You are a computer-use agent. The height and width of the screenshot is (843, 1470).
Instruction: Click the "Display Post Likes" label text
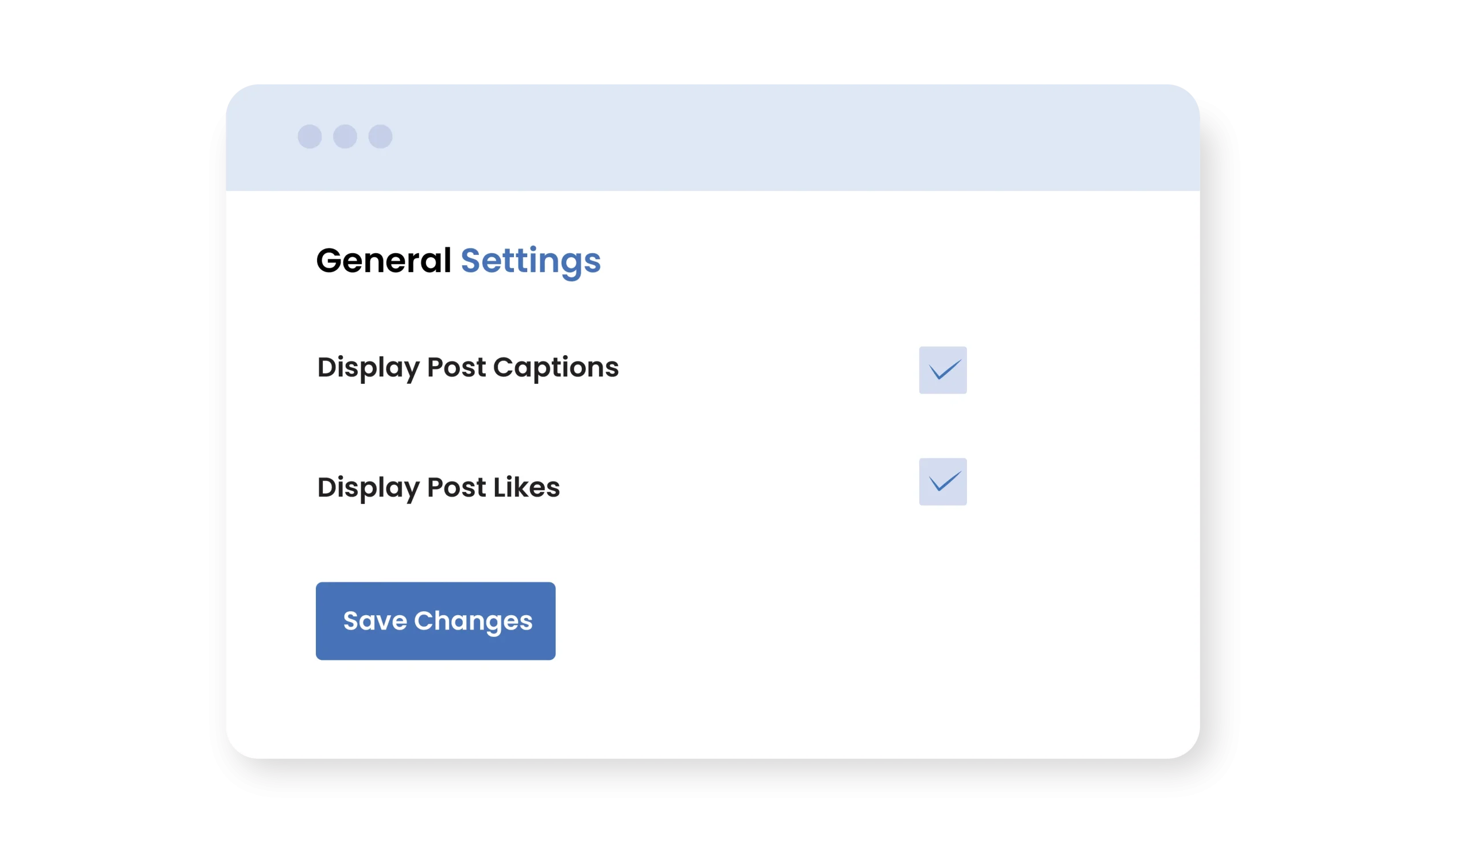(439, 487)
